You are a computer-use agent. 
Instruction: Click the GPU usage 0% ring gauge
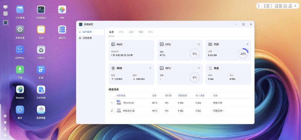[x=195, y=77]
